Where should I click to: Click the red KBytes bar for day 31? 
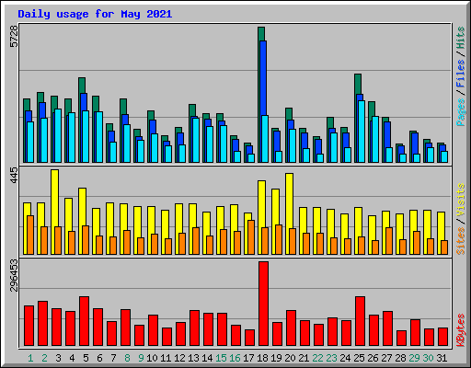pyautogui.click(x=442, y=337)
